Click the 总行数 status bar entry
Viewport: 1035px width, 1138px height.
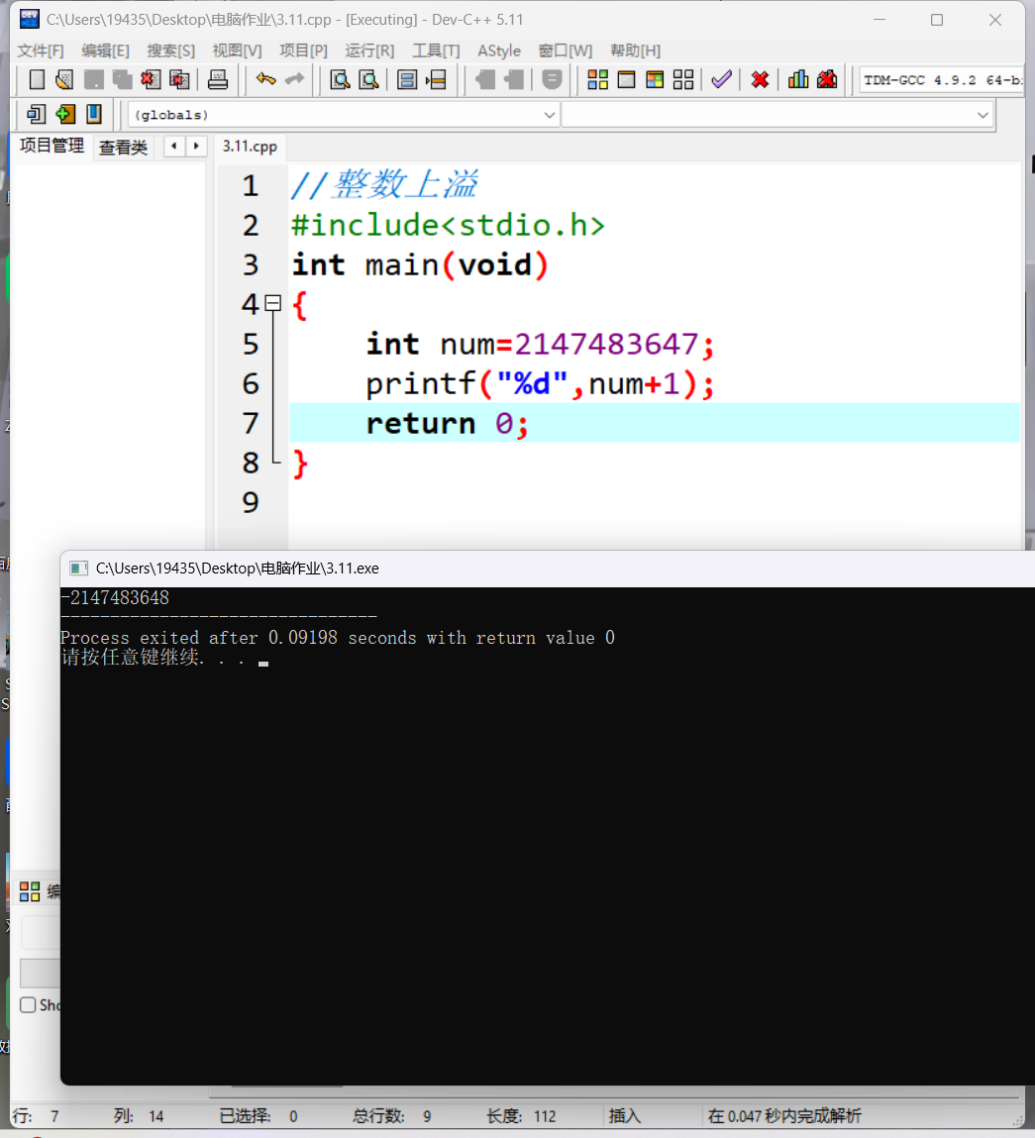(x=392, y=1115)
